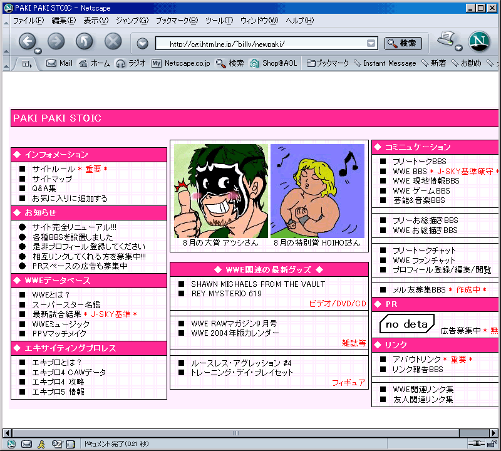501x451 pixels.
Task: Open the サイトルール link
Action: [x=53, y=169]
